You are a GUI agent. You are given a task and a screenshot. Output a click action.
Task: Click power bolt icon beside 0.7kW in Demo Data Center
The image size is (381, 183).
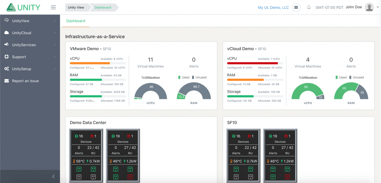pos(87,161)
